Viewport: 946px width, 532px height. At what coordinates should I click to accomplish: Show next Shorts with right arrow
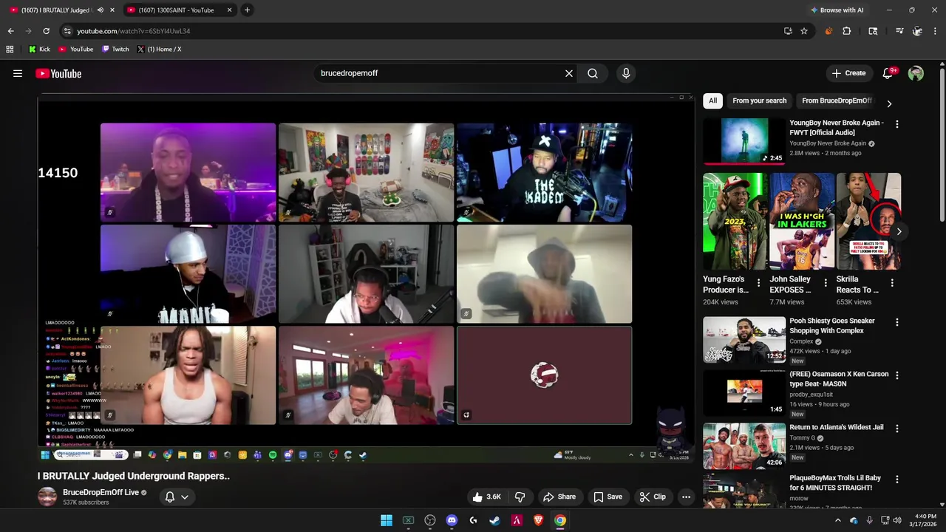pos(899,231)
